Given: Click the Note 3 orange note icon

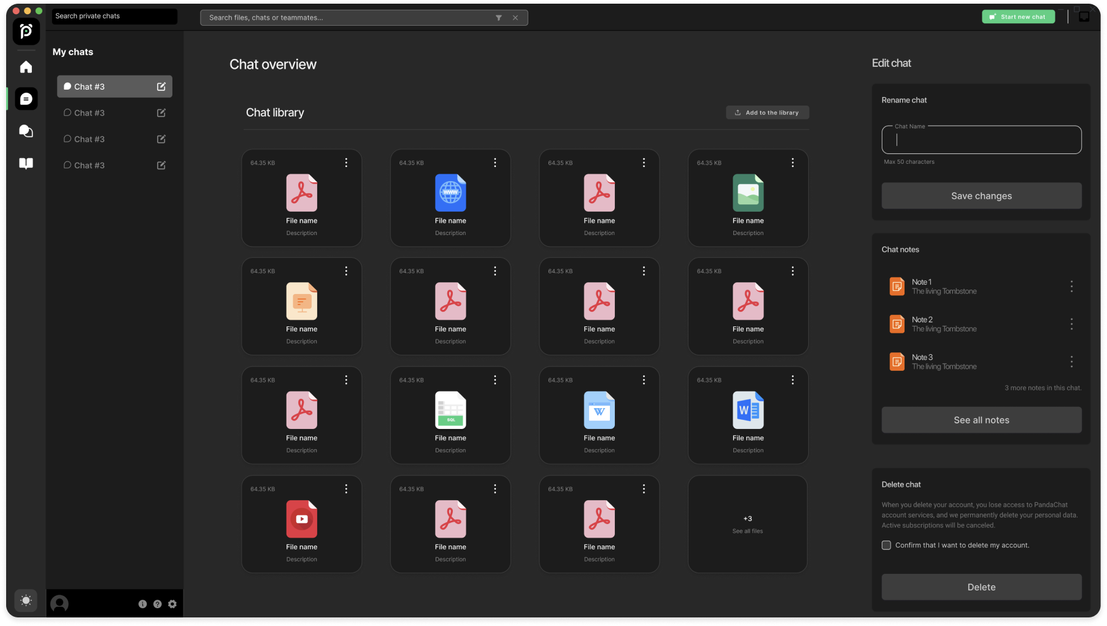Looking at the screenshot, I should point(897,361).
